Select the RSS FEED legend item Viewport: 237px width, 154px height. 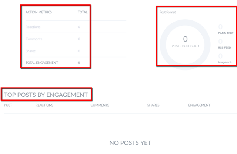pyautogui.click(x=224, y=44)
